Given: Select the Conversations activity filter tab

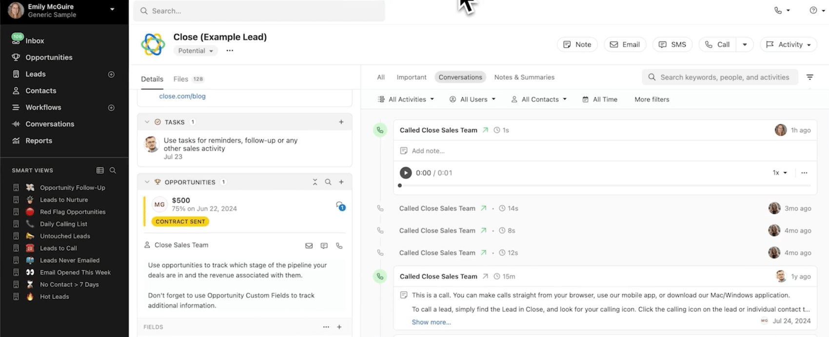Looking at the screenshot, I should click(460, 77).
